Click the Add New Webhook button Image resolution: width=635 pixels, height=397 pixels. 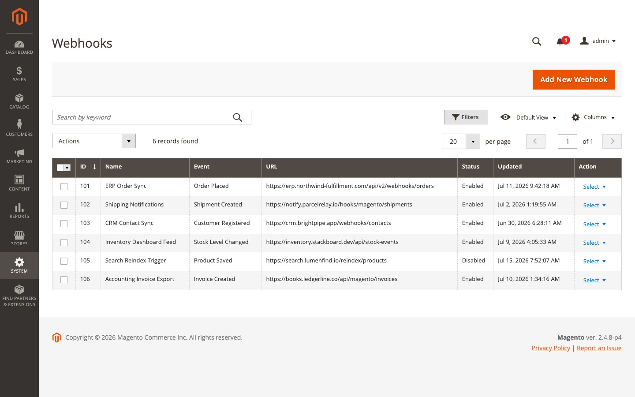pos(574,79)
